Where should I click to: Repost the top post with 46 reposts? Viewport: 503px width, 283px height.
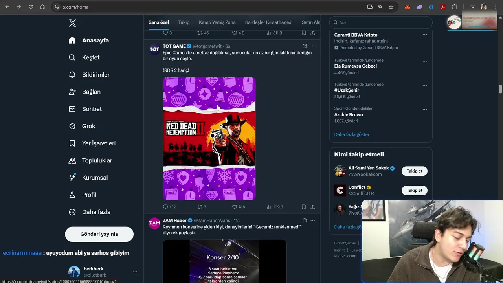coord(203,33)
